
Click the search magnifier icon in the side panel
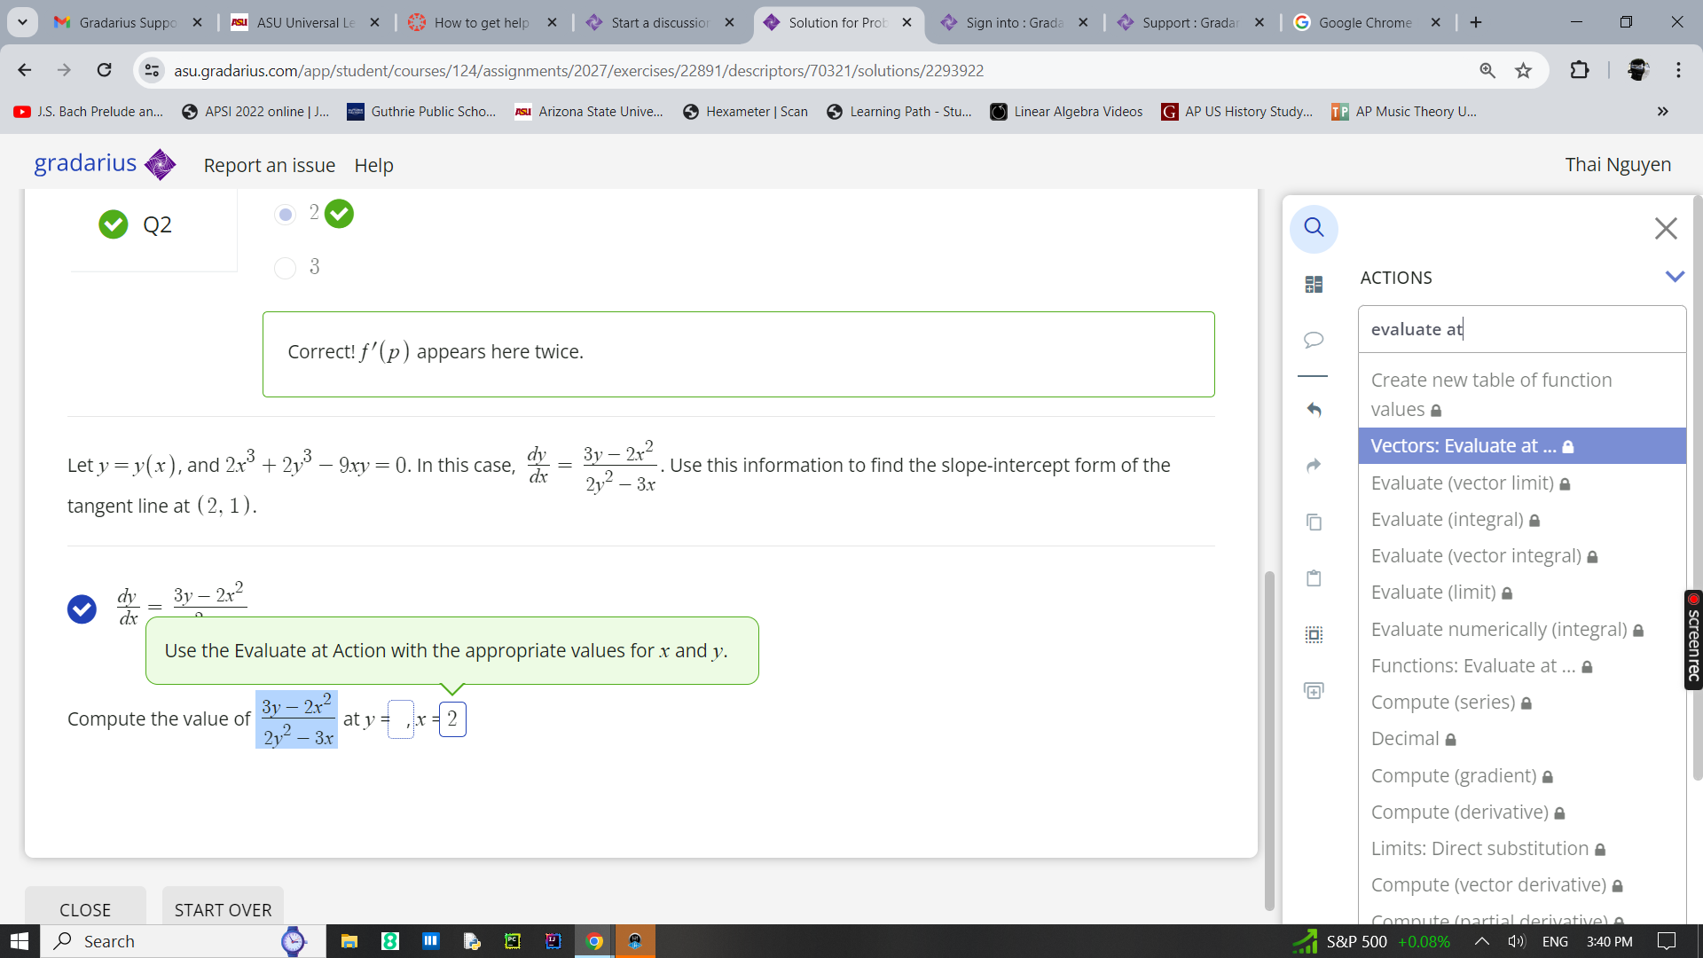point(1314,228)
